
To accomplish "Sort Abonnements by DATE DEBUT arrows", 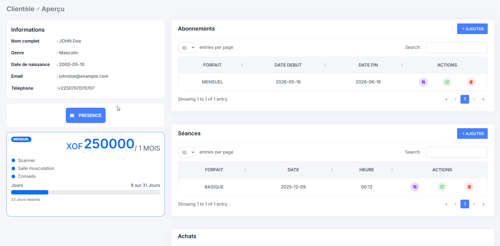I will [x=325, y=65].
